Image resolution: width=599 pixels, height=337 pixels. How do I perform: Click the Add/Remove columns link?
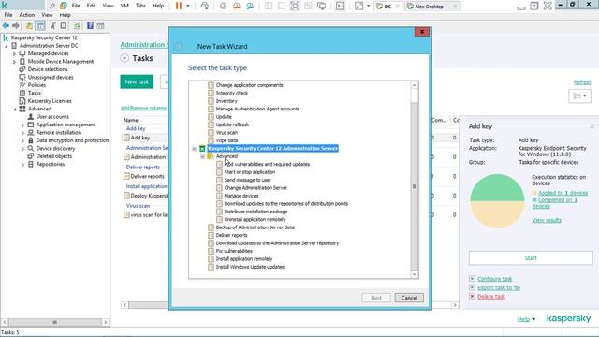pos(143,109)
